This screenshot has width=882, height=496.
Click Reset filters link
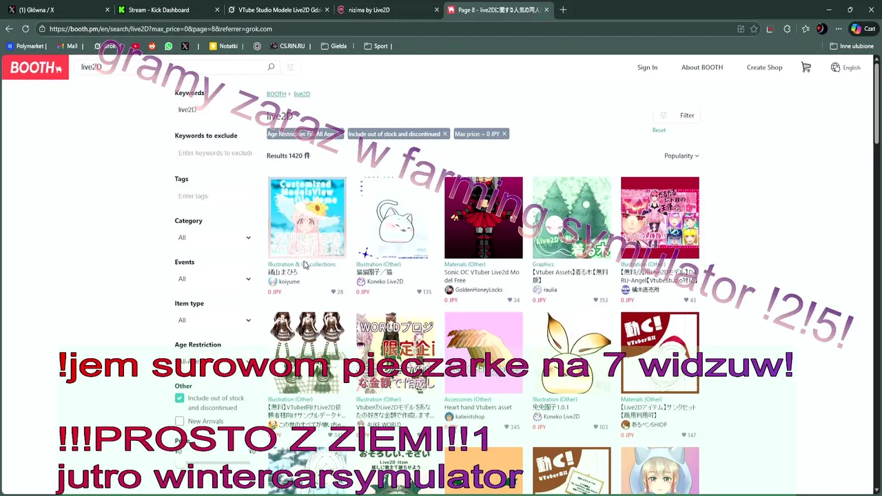659,130
